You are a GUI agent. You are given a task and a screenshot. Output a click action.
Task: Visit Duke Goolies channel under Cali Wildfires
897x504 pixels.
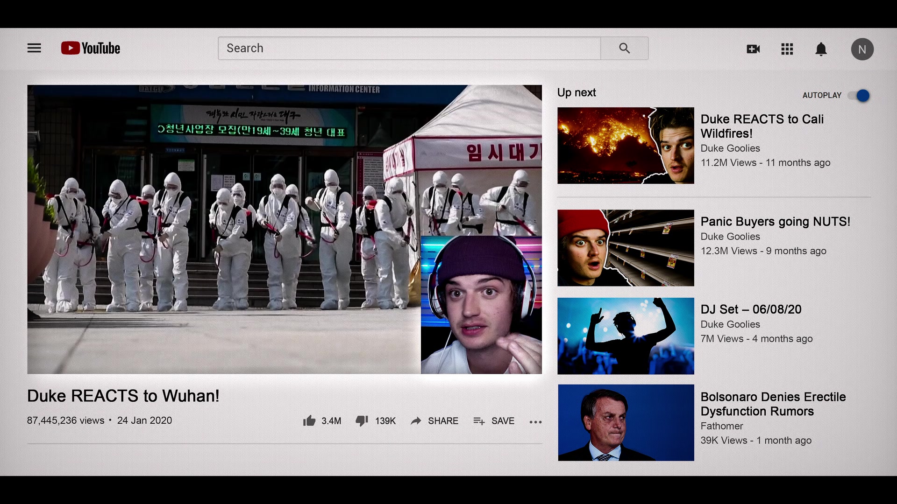click(x=730, y=148)
